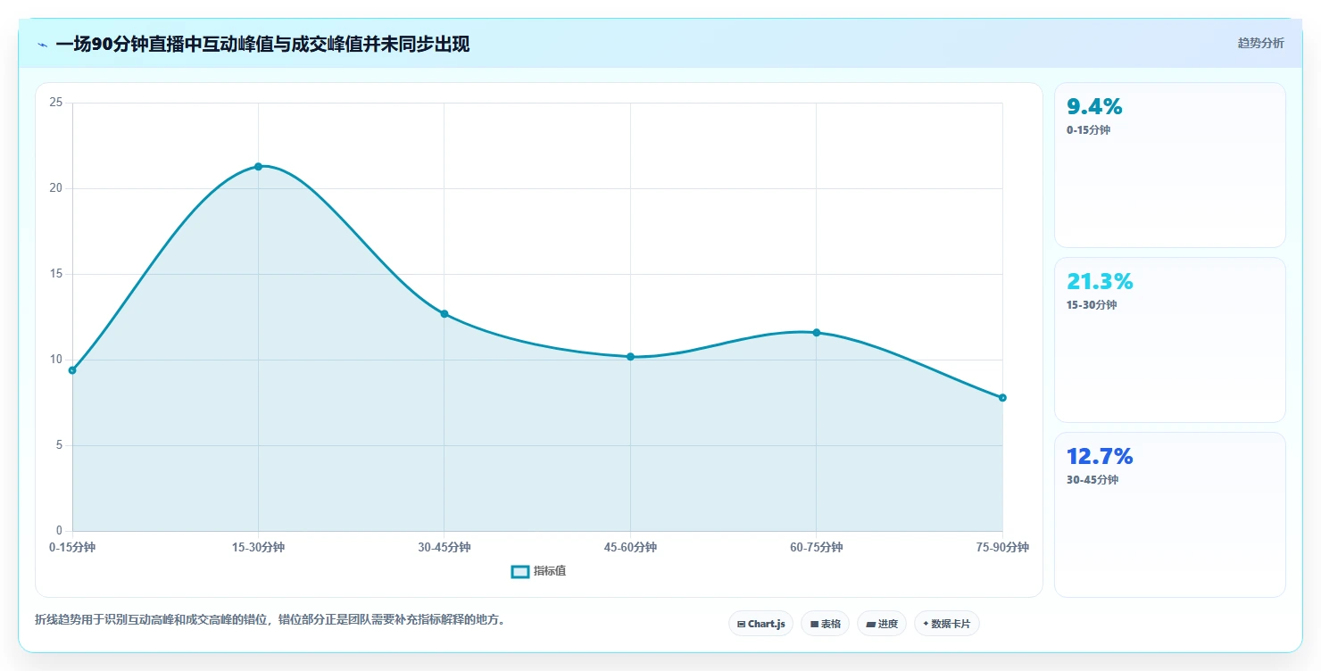Click the 15-30分钟 caption under 21.3%
The image size is (1321, 671).
point(1092,305)
